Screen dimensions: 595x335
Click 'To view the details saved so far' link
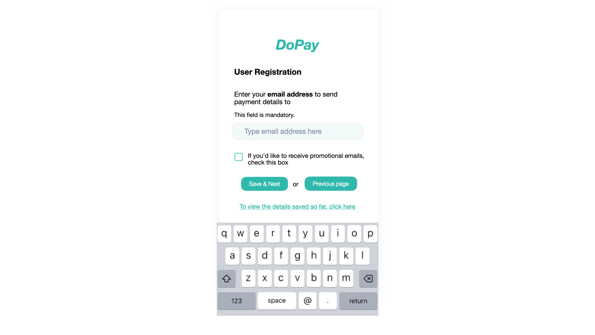[x=297, y=206]
